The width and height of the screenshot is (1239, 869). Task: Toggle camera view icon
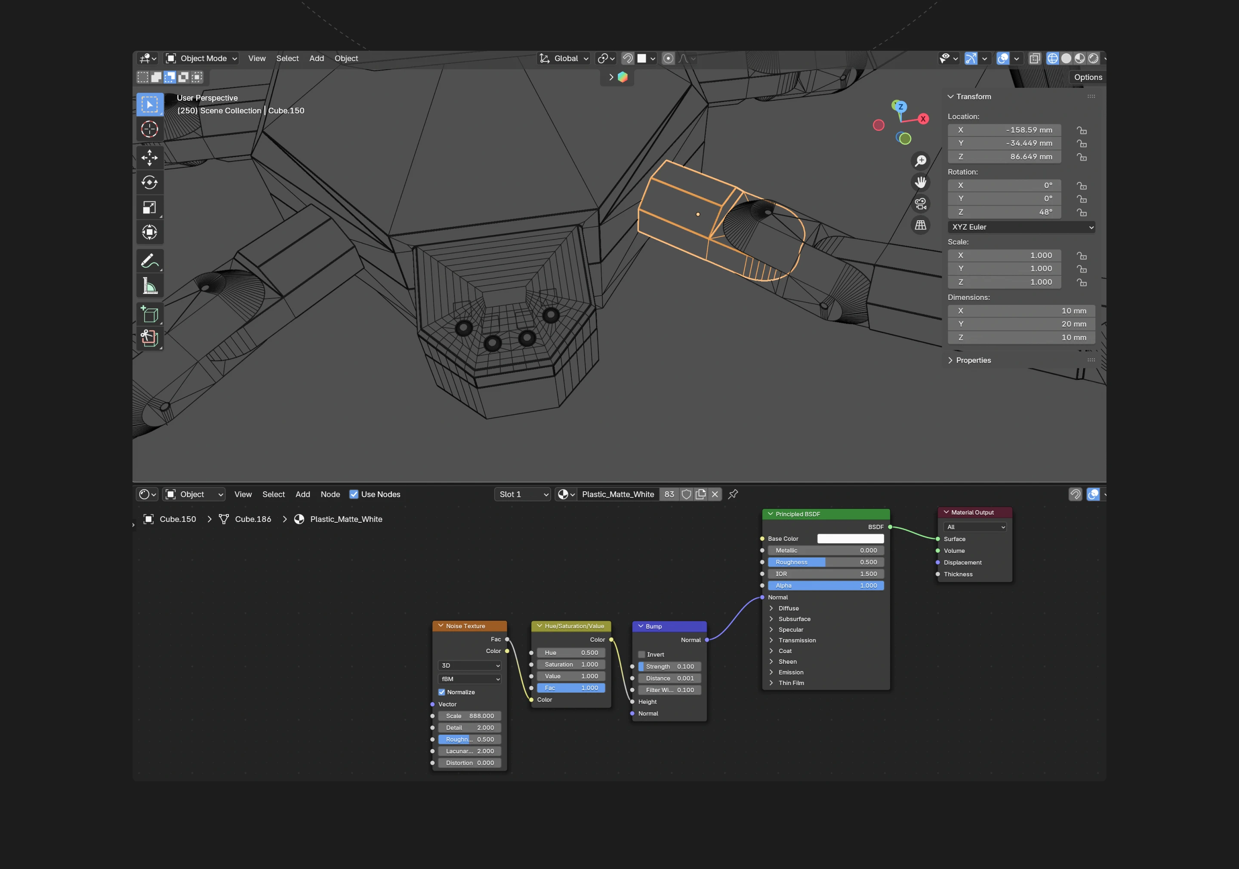921,203
